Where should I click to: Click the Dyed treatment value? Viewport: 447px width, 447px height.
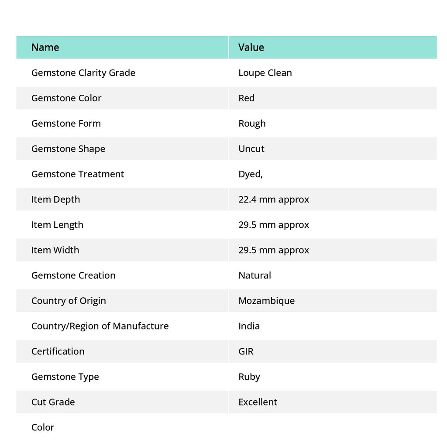click(x=251, y=174)
